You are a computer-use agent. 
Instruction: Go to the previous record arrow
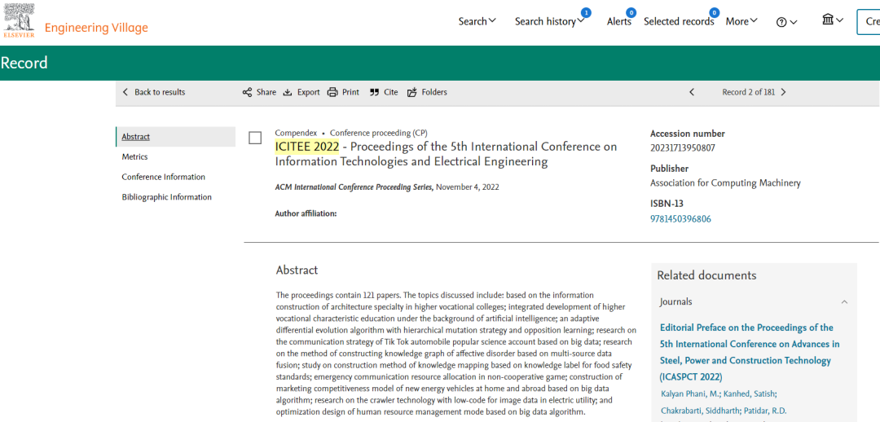(692, 92)
